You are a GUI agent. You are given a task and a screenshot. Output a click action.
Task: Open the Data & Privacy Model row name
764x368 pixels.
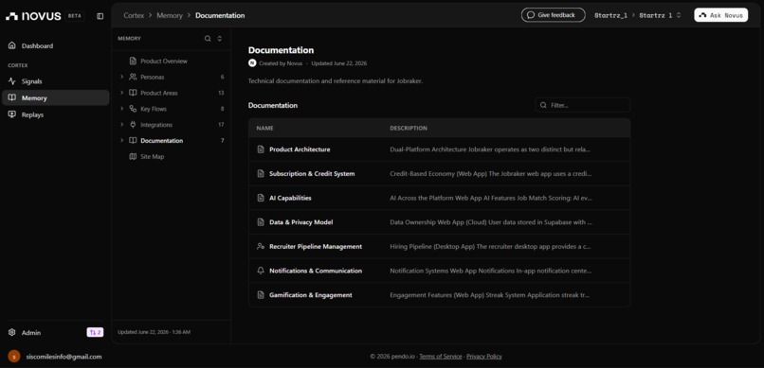301,222
